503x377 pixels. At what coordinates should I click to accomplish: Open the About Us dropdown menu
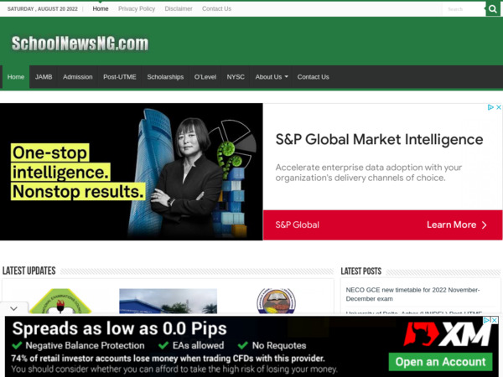272,77
